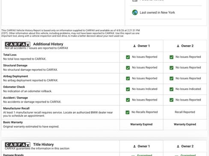Click the Last owned in New York text
Viewport: 209px width, 156px height.
tap(157, 12)
